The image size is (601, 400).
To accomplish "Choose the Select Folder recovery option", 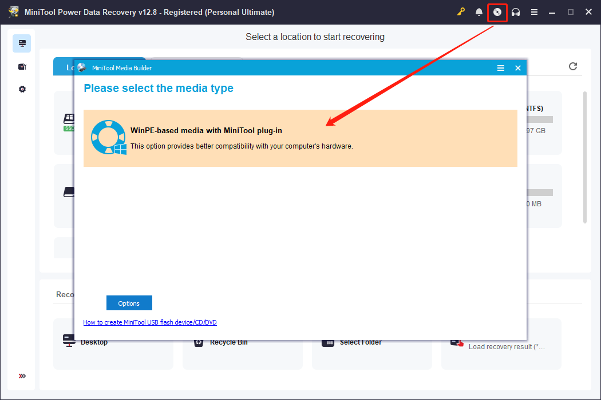I will [x=328, y=341].
